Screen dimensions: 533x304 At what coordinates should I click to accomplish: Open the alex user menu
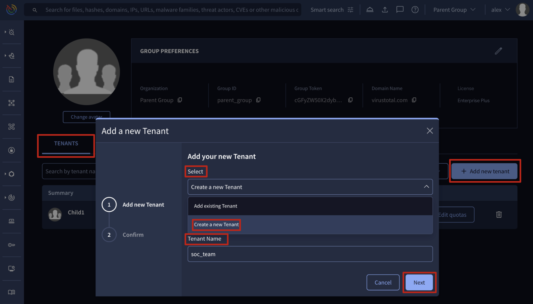click(x=500, y=10)
